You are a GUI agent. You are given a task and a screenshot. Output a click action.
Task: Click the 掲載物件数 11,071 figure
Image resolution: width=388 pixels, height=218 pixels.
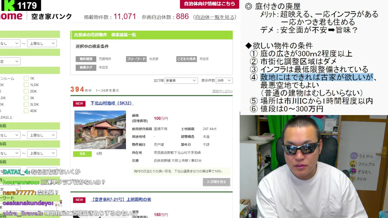coord(125,17)
